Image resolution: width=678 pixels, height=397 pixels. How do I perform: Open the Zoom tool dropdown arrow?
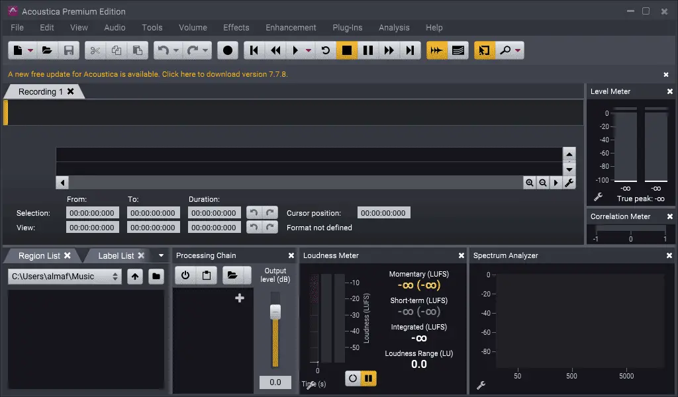[x=518, y=50]
